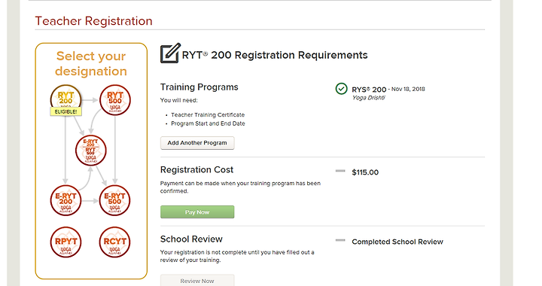Screen dimensions: 542x286
Task: Choose the combined E-RYT 200 RYT 500 badge
Action: (x=90, y=151)
